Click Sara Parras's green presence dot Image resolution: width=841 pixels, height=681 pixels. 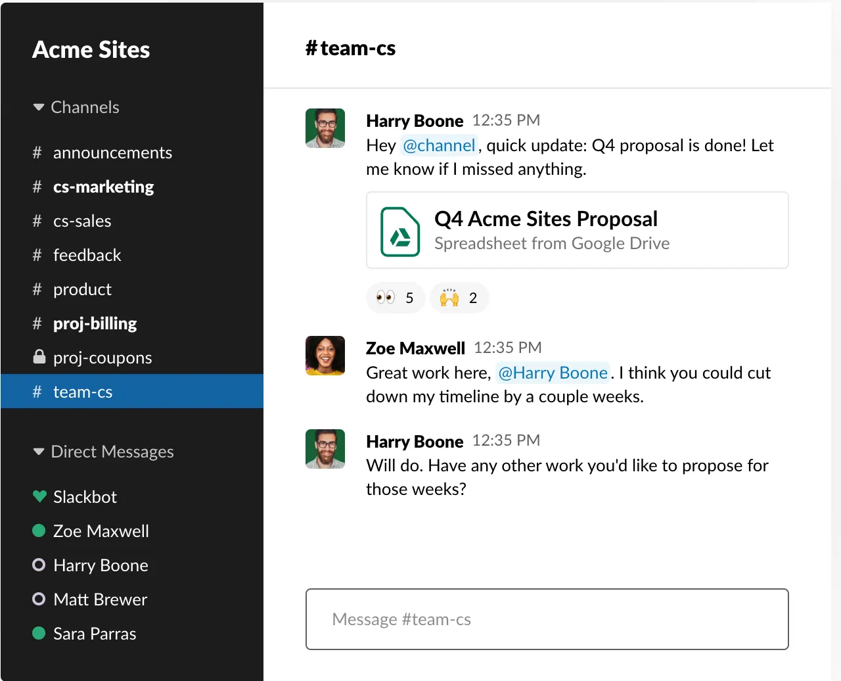(38, 633)
